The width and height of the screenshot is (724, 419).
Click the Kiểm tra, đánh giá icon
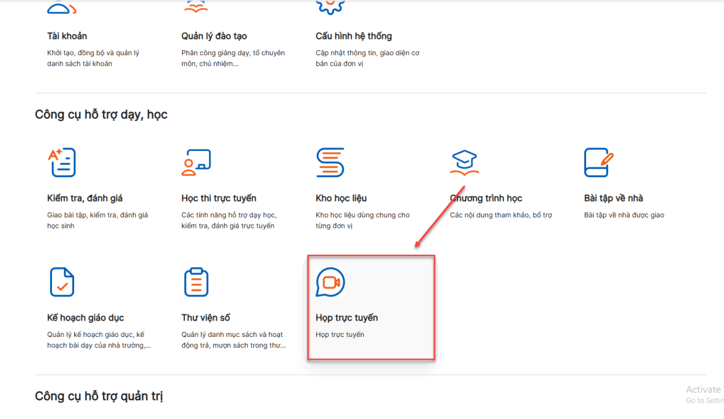(x=61, y=162)
